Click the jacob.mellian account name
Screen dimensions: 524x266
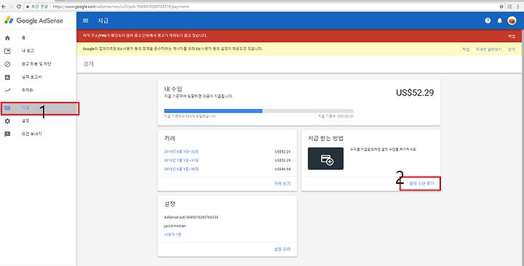point(175,226)
